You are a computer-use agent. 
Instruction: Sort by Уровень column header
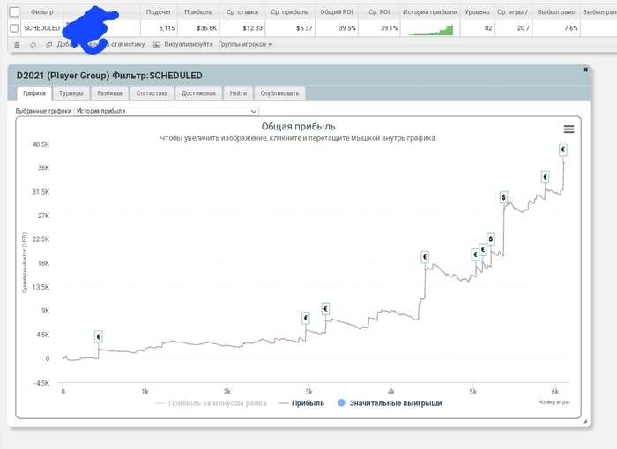(x=478, y=12)
